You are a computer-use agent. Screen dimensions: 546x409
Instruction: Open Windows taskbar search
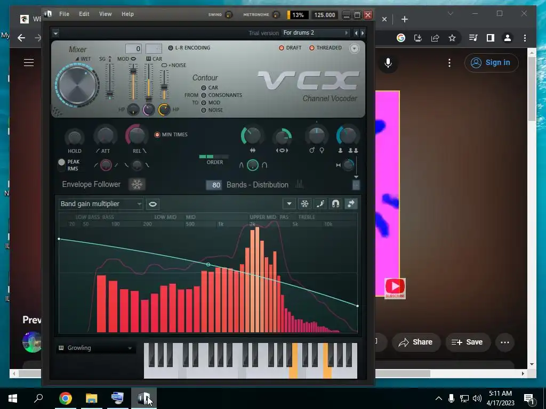(38, 398)
